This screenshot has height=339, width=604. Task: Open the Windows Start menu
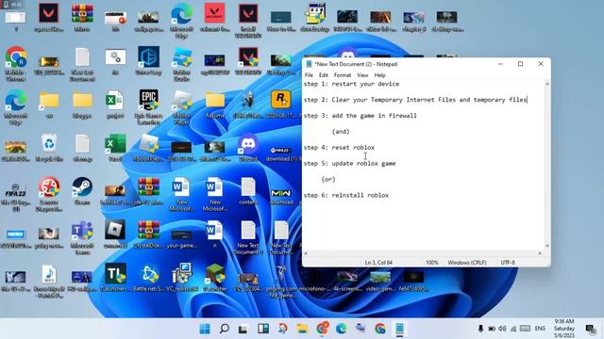pos(205,329)
